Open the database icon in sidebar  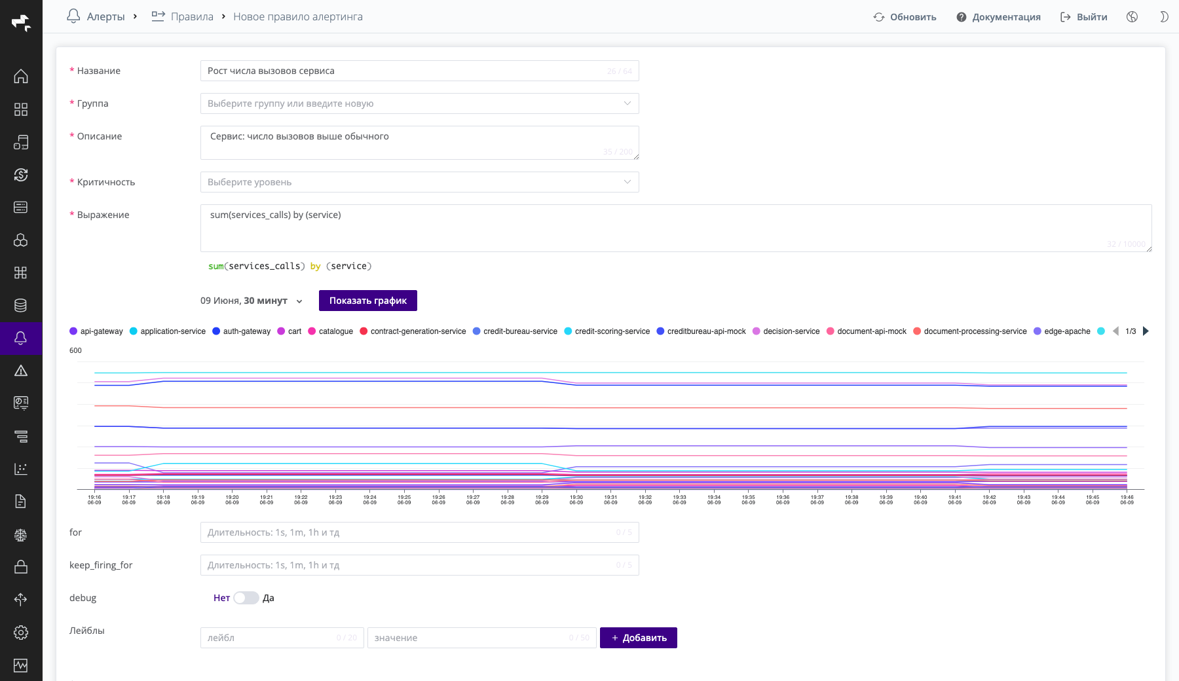21,305
